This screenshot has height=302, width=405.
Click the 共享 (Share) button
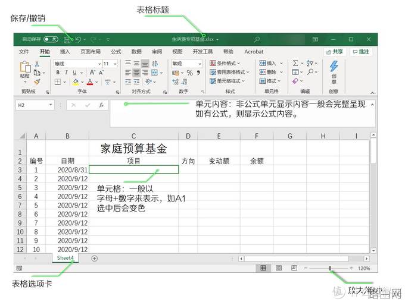point(335,52)
